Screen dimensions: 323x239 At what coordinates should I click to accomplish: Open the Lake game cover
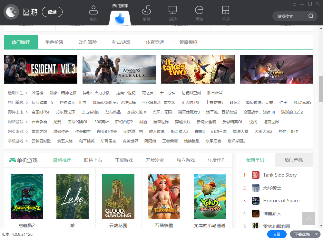(x=73, y=197)
